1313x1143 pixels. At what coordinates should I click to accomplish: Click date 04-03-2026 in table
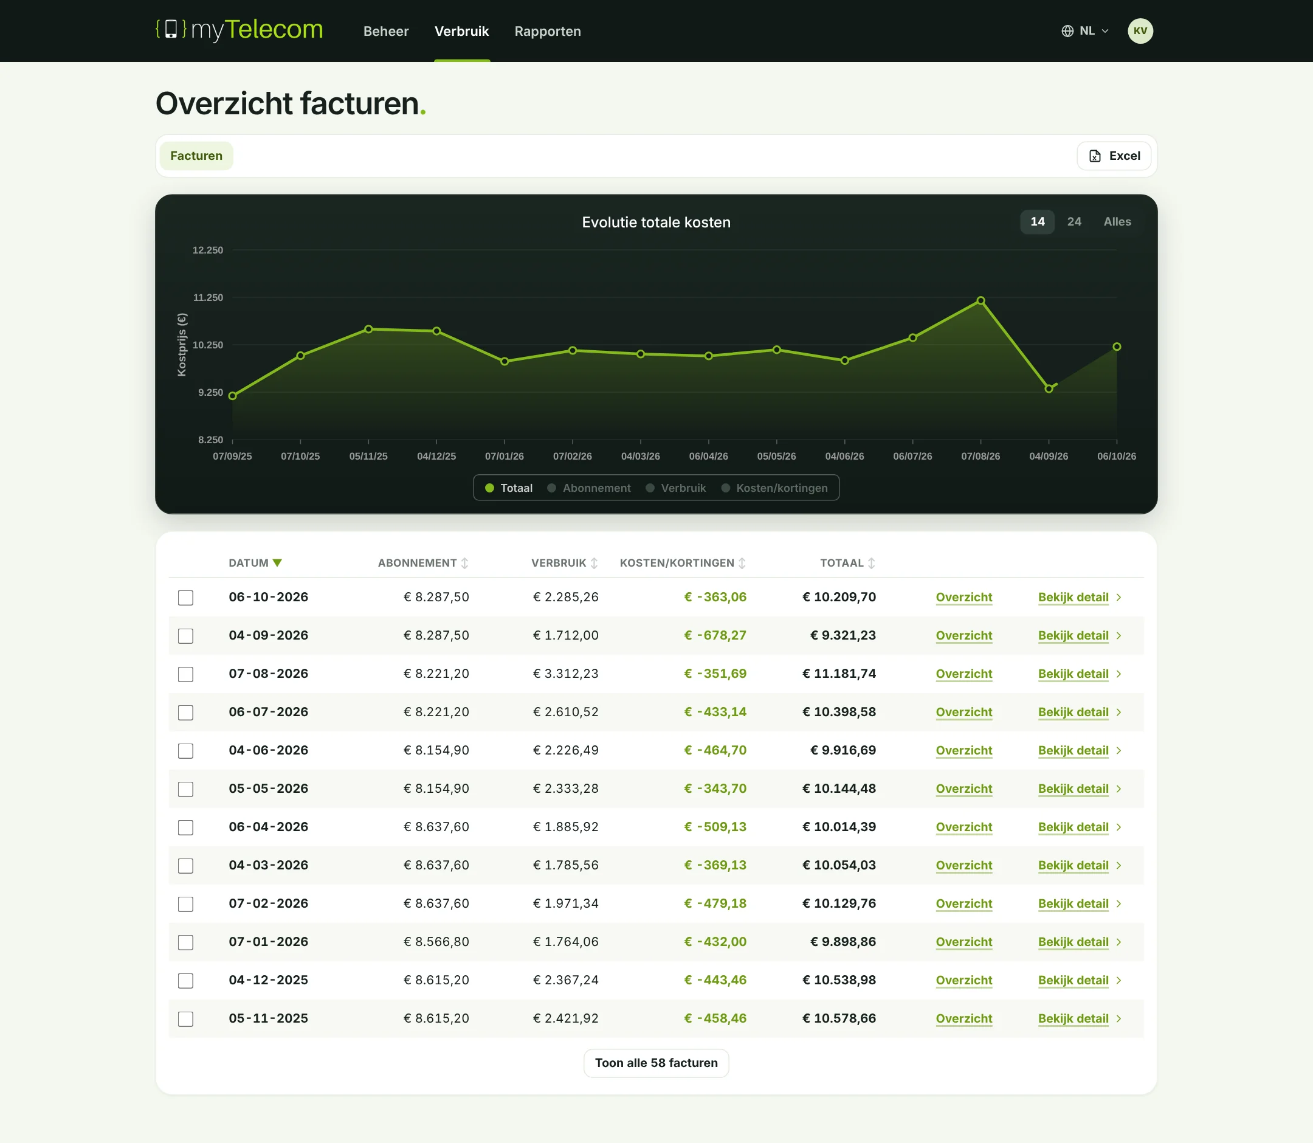point(269,866)
